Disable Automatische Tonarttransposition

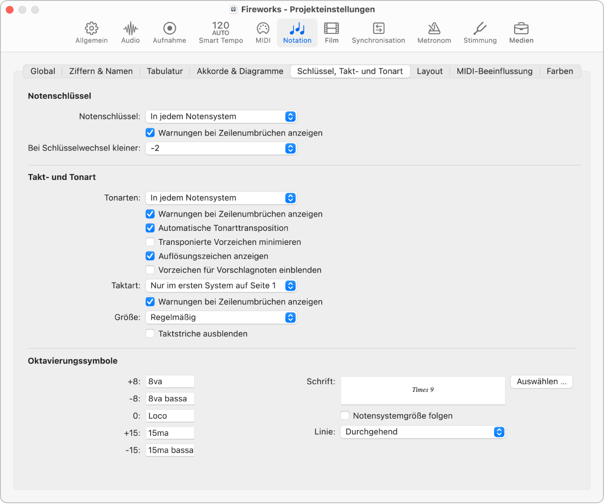pyautogui.click(x=150, y=228)
